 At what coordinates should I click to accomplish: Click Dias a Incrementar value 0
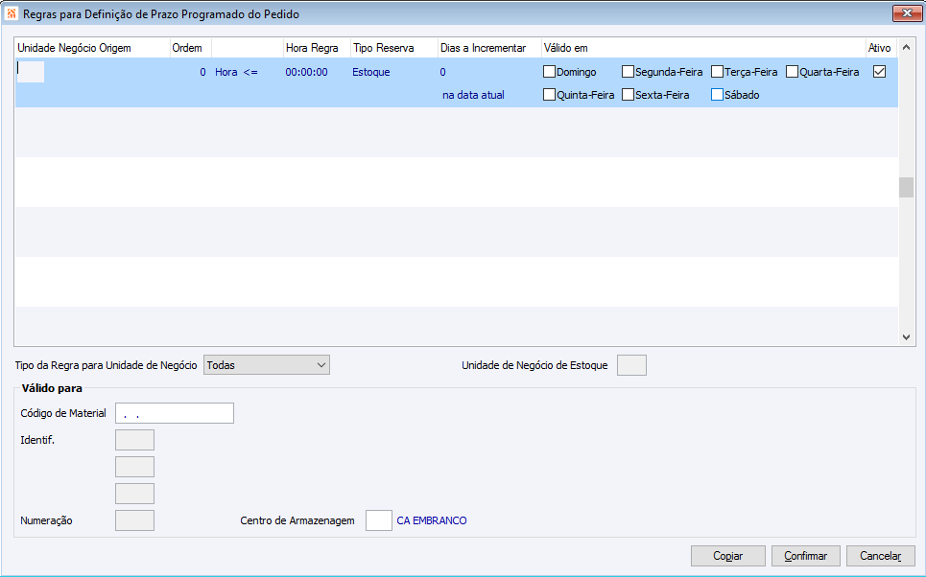pyautogui.click(x=443, y=72)
